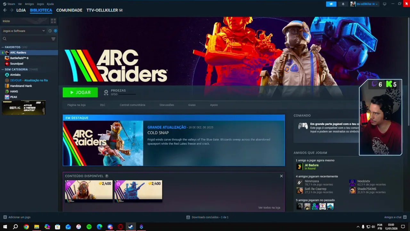Open the megaphone announcements button
410x231 pixels.
[x=331, y=4]
